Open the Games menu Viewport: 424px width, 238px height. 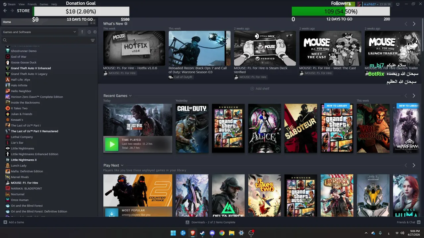click(x=44, y=4)
